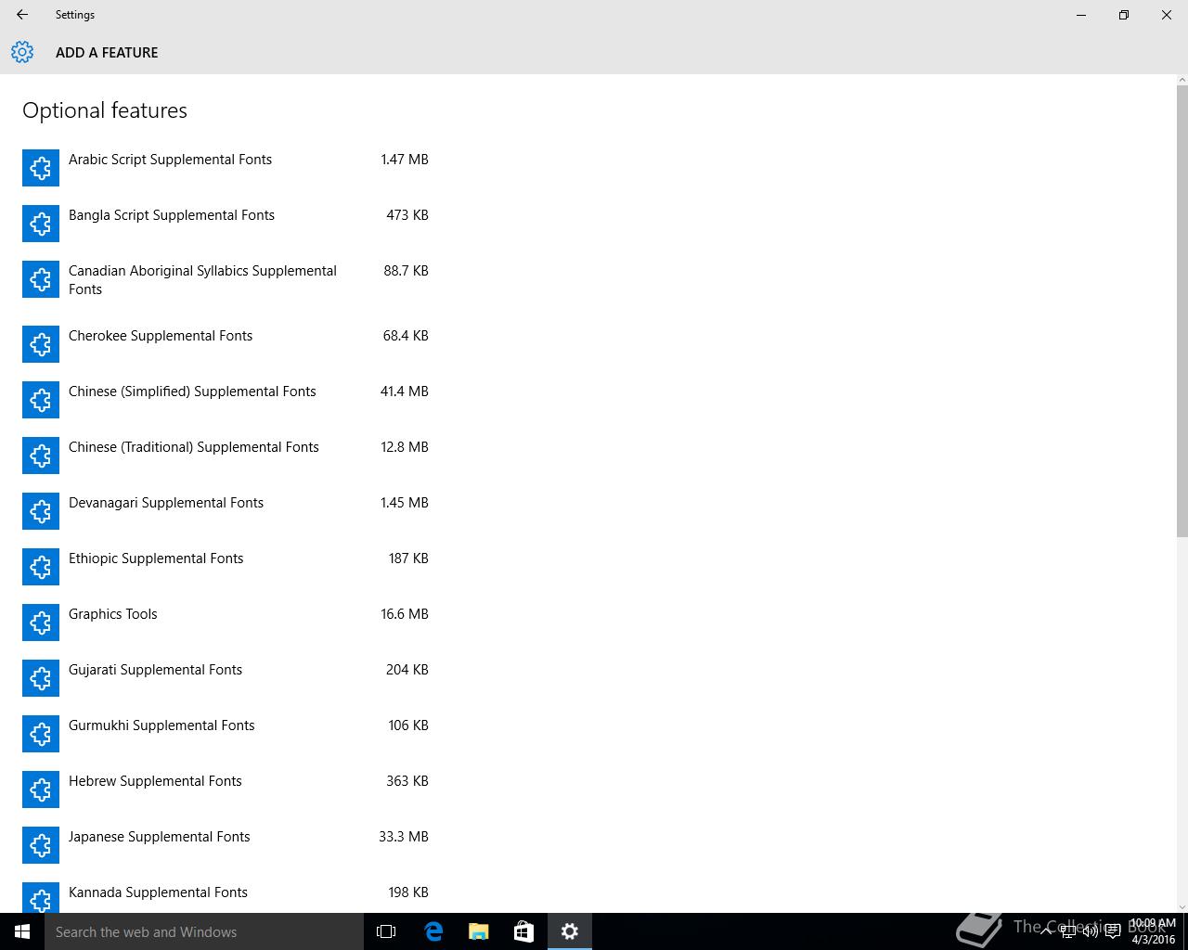
Task: Choose Gurmukhi Supplemental Fonts entry
Action: tap(161, 725)
